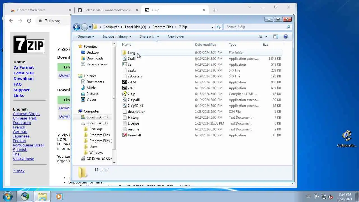Click the LZMA SDK link on 7-zip.org
359x202 pixels.
click(24, 73)
